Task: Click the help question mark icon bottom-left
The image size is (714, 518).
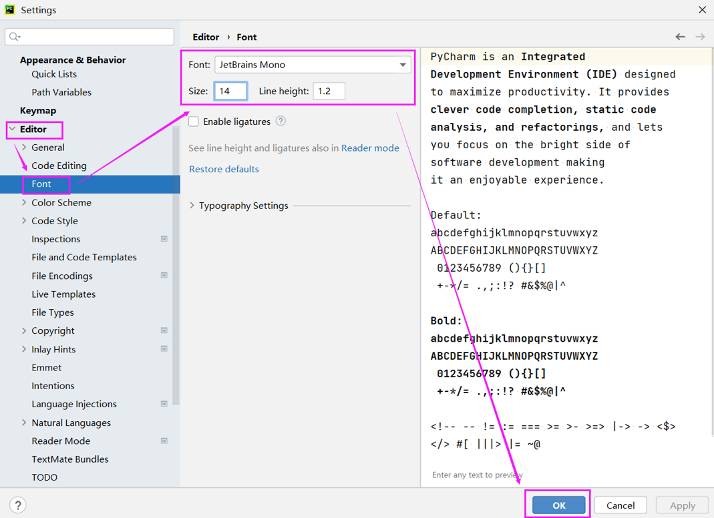Action: coord(18,505)
